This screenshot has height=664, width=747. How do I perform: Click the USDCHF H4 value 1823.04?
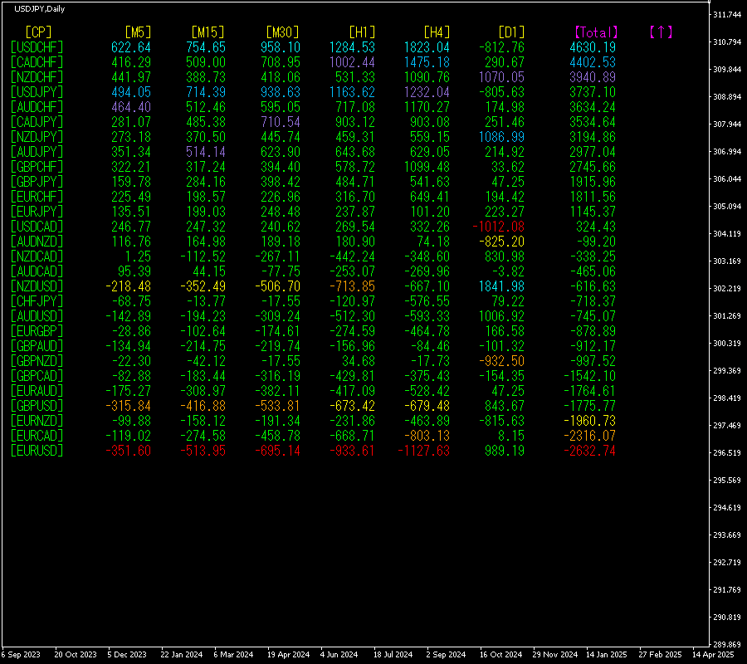click(427, 47)
